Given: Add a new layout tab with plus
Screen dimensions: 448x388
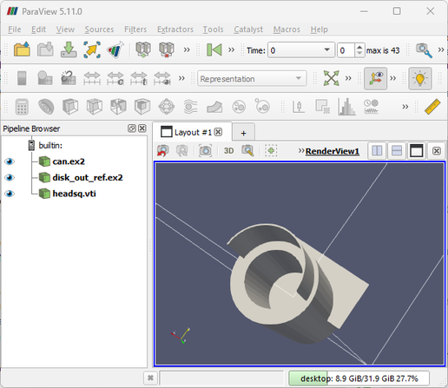Looking at the screenshot, I should [x=243, y=133].
